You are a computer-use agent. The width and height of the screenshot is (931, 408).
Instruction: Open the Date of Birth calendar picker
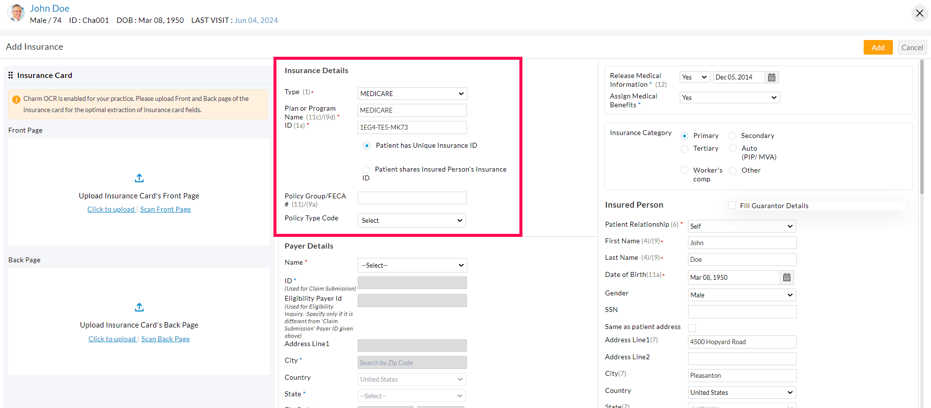787,277
